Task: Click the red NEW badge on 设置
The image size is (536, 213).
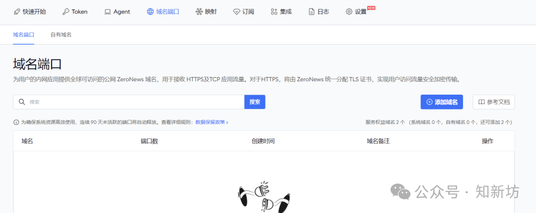Action: pos(371,8)
